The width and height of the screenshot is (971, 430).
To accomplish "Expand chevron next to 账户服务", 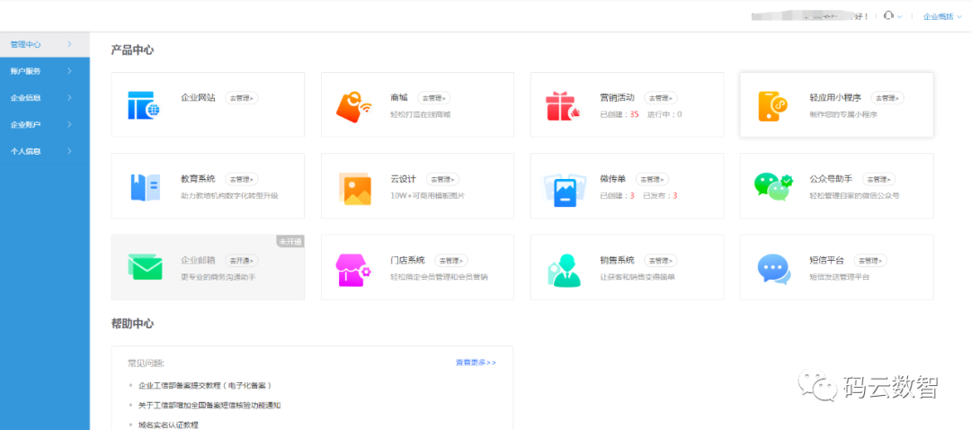I will (69, 71).
